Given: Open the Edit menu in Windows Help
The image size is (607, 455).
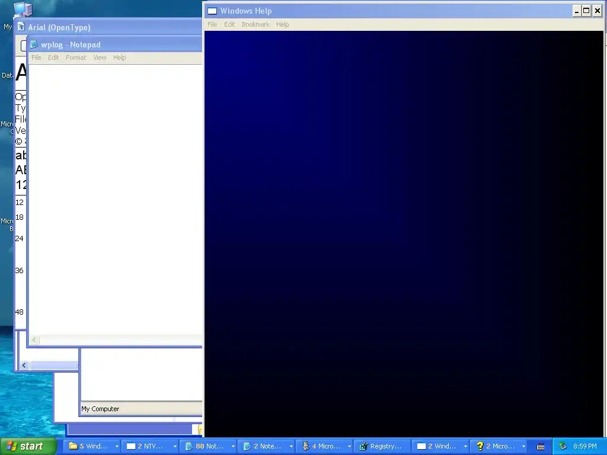Looking at the screenshot, I should 229,24.
